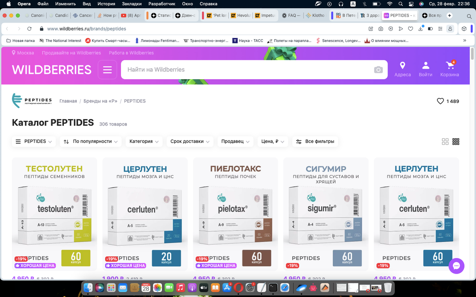Open the catalog hamburger menu
The width and height of the screenshot is (476, 297).
click(107, 69)
